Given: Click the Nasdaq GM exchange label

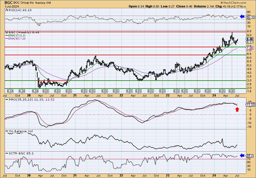Looking at the screenshot, I should [44, 3].
